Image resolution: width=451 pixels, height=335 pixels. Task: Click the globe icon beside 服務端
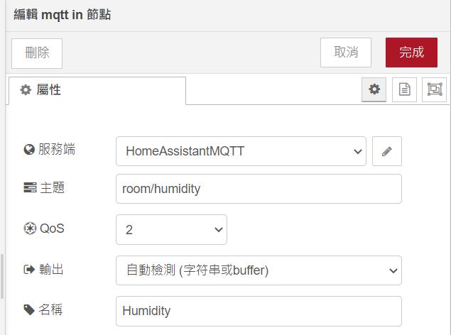click(x=29, y=150)
